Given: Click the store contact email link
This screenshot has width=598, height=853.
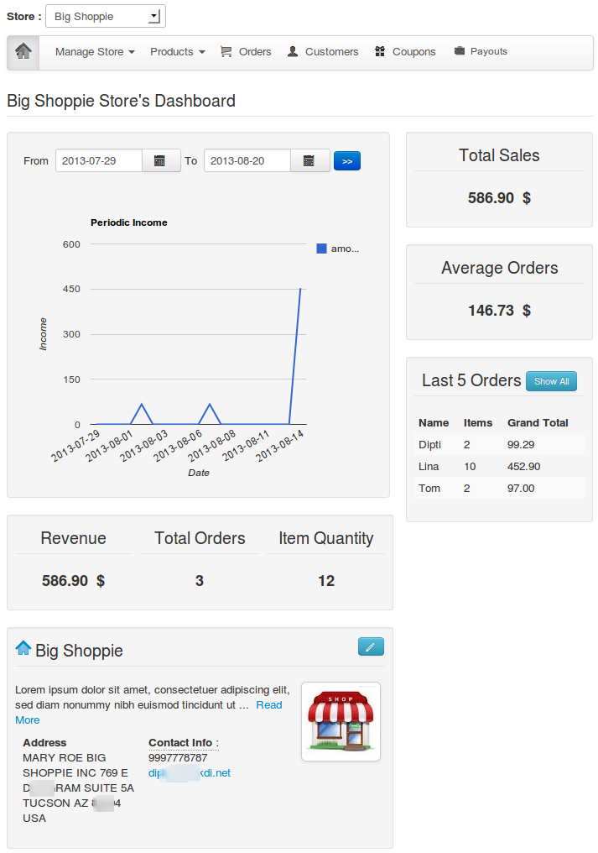Looking at the screenshot, I should (190, 772).
